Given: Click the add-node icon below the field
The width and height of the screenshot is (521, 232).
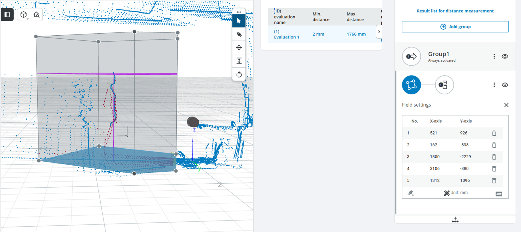Looking at the screenshot, I should pyautogui.click(x=455, y=220).
